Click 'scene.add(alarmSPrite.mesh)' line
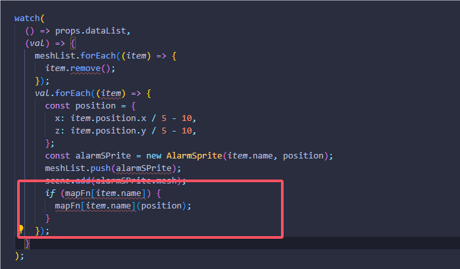 coord(116,180)
